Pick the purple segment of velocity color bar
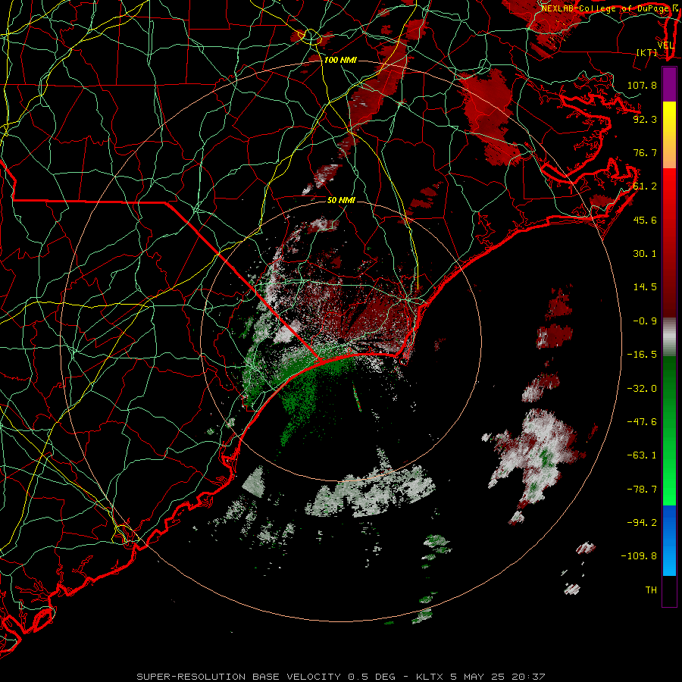The height and width of the screenshot is (682, 682). (669, 84)
